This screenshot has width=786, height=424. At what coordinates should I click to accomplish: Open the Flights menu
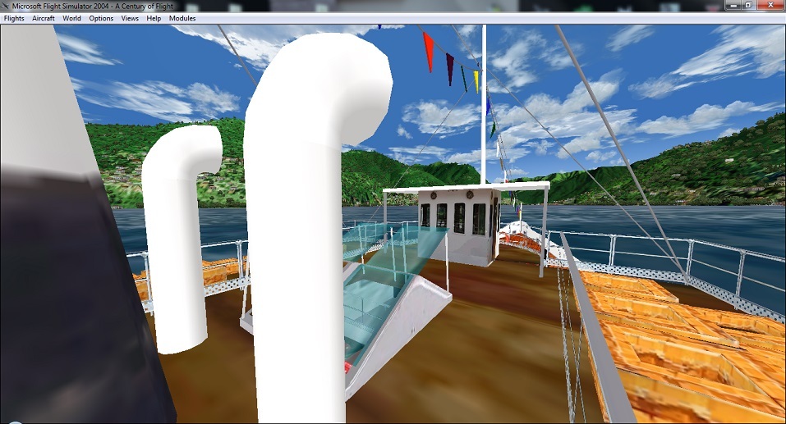14,18
